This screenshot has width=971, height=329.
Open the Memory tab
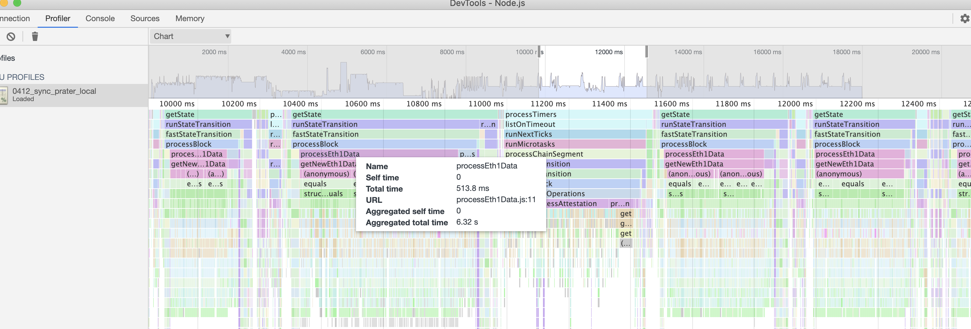190,18
